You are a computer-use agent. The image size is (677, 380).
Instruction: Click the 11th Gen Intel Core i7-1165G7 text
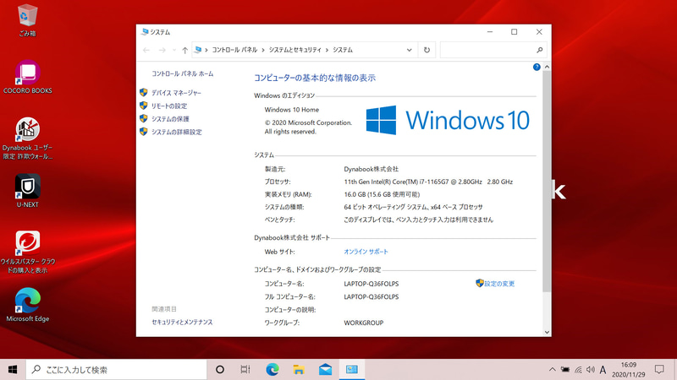428,182
